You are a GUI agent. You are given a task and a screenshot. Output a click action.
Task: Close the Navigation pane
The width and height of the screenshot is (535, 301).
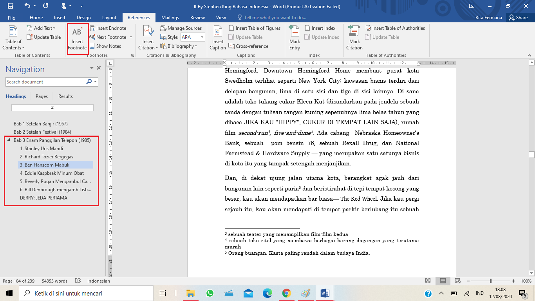pyautogui.click(x=99, y=68)
